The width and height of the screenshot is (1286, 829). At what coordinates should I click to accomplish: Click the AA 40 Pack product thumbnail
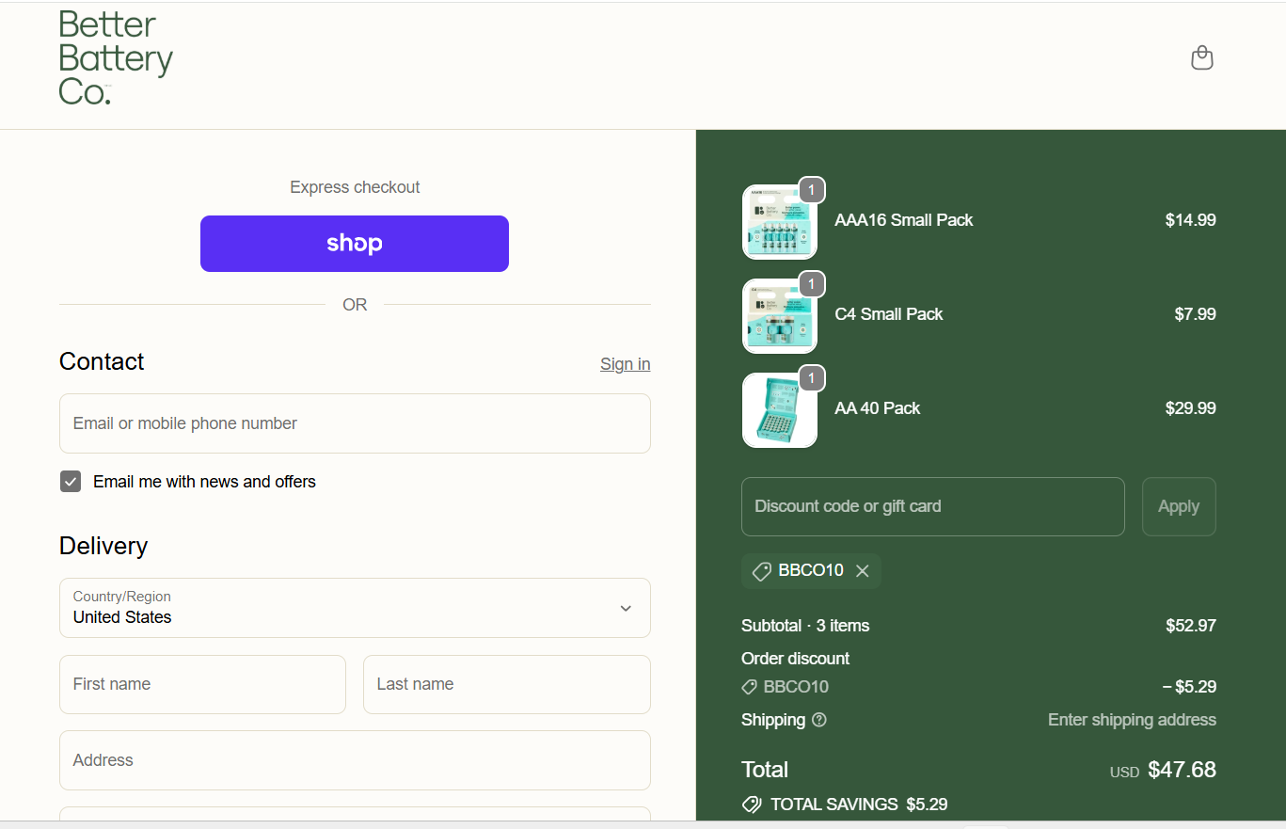(x=780, y=409)
